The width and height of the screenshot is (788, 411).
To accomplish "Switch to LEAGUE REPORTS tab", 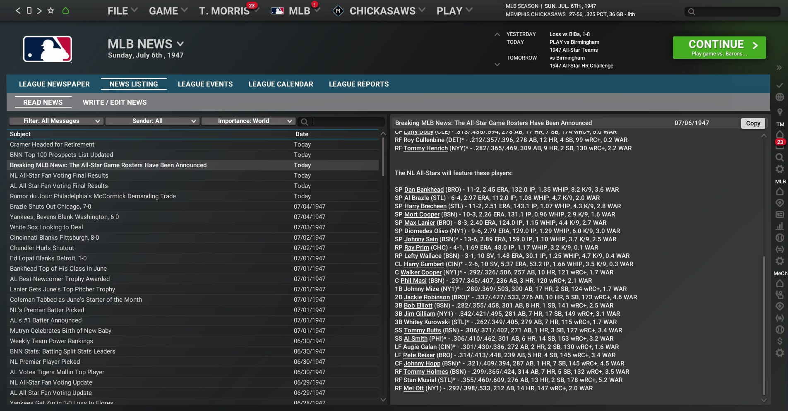I will 359,84.
